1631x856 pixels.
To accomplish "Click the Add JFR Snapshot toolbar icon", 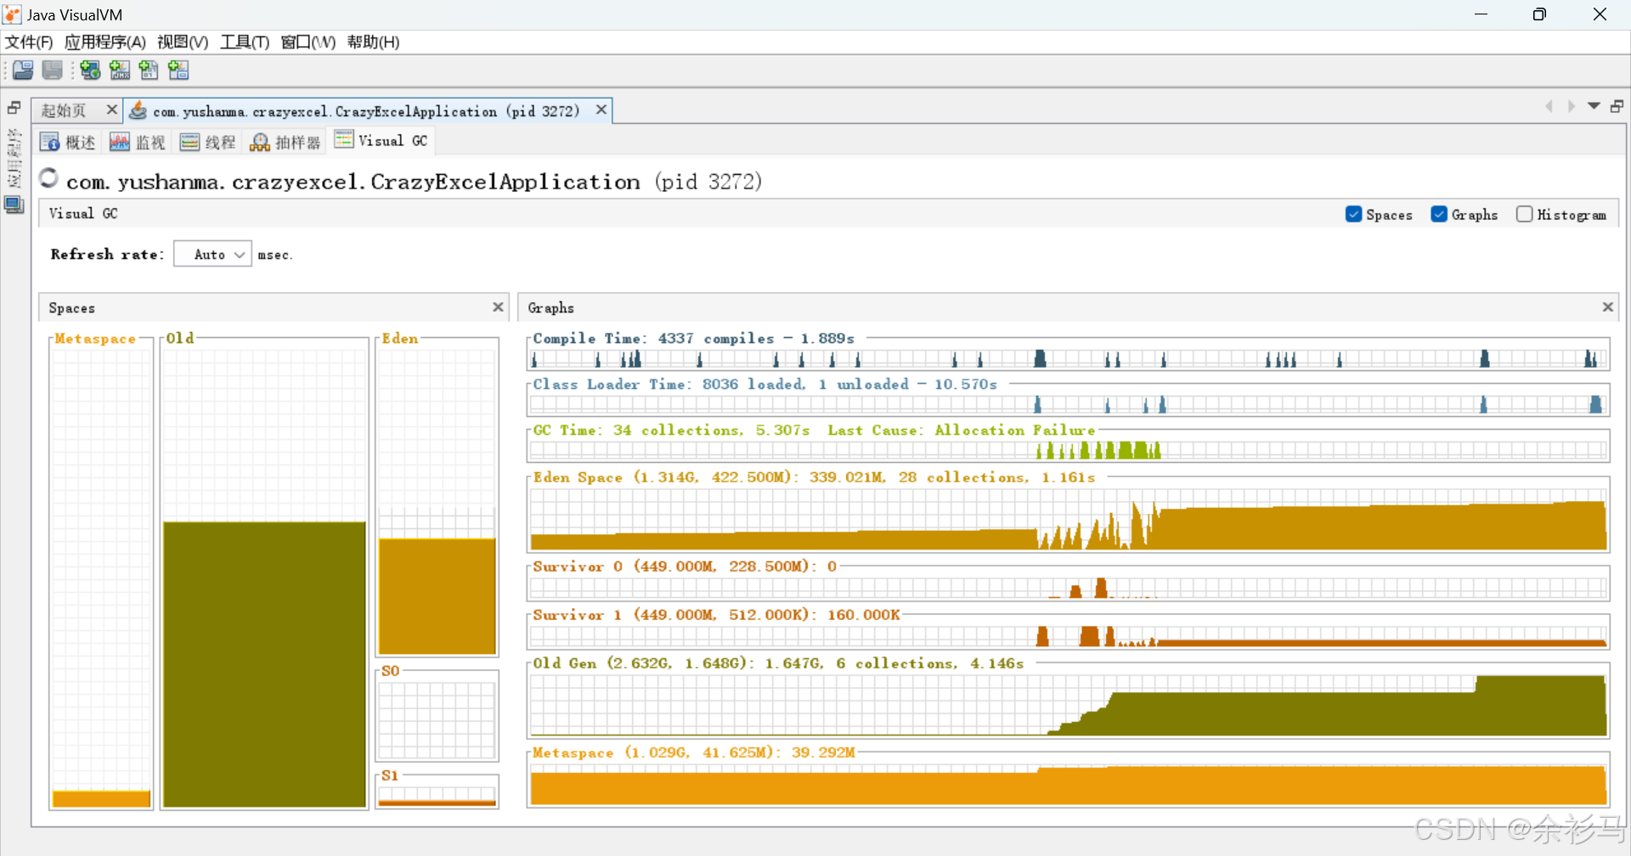I will pos(178,70).
